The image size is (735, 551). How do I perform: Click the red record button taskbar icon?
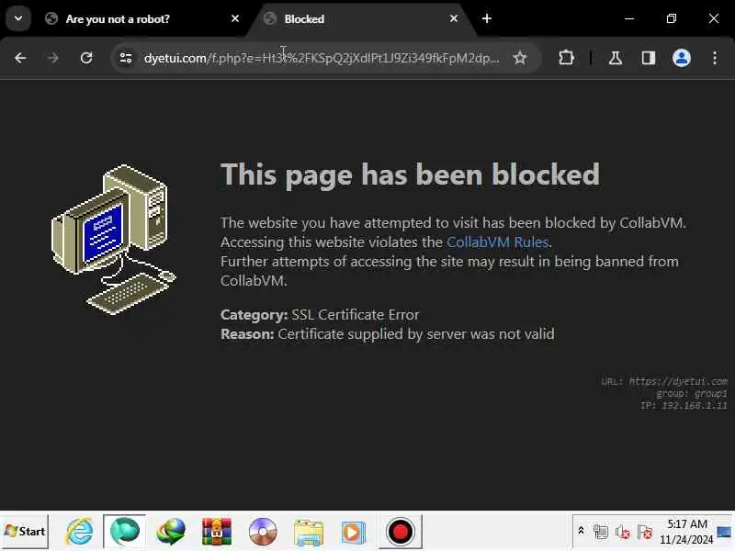tap(400, 532)
